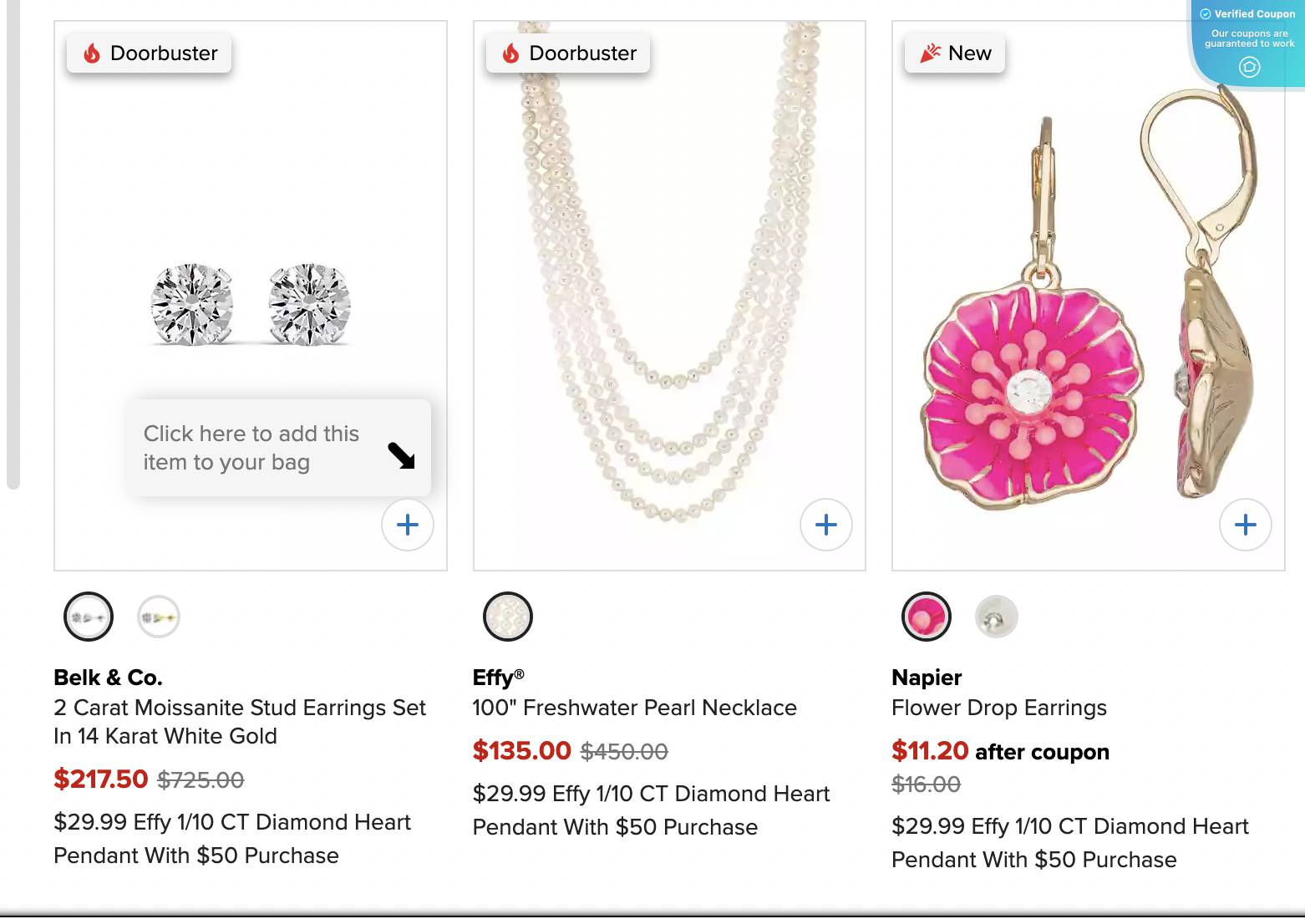
Task: Open the Napier Flower Drop Earrings product page
Action: click(x=999, y=708)
